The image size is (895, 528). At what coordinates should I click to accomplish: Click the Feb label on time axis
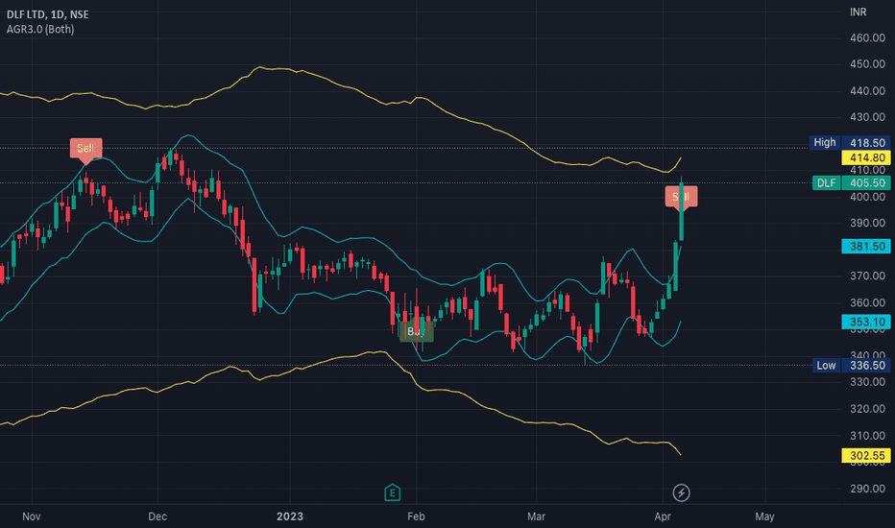click(416, 516)
